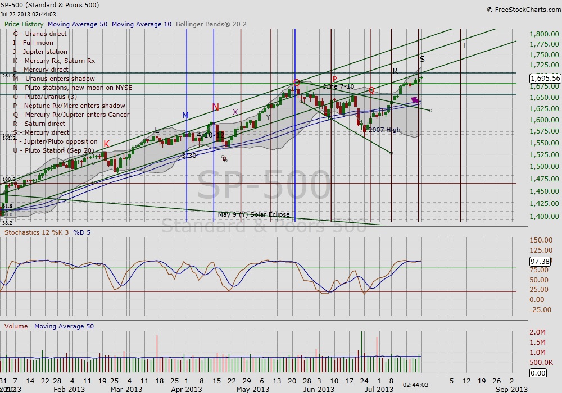
Task: Select the black T marker letter
Action: [x=464, y=45]
